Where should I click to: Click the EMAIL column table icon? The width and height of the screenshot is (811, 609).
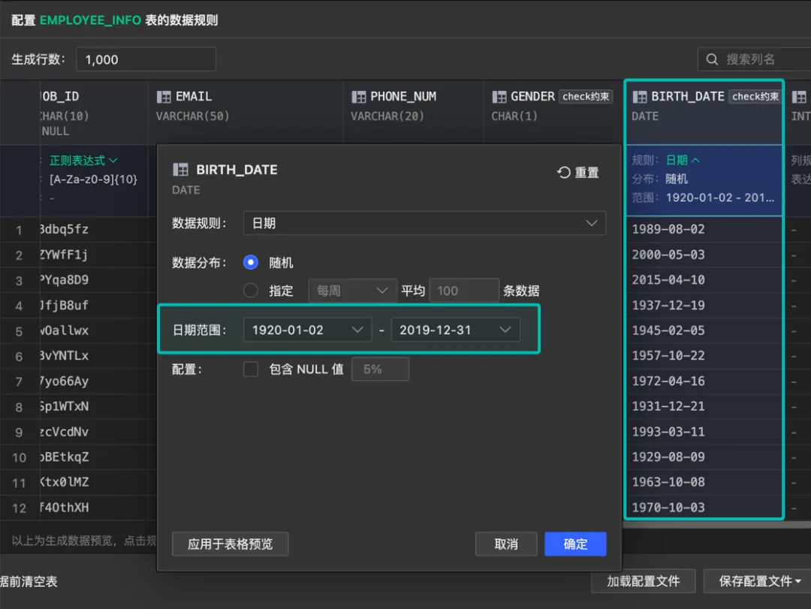164,97
